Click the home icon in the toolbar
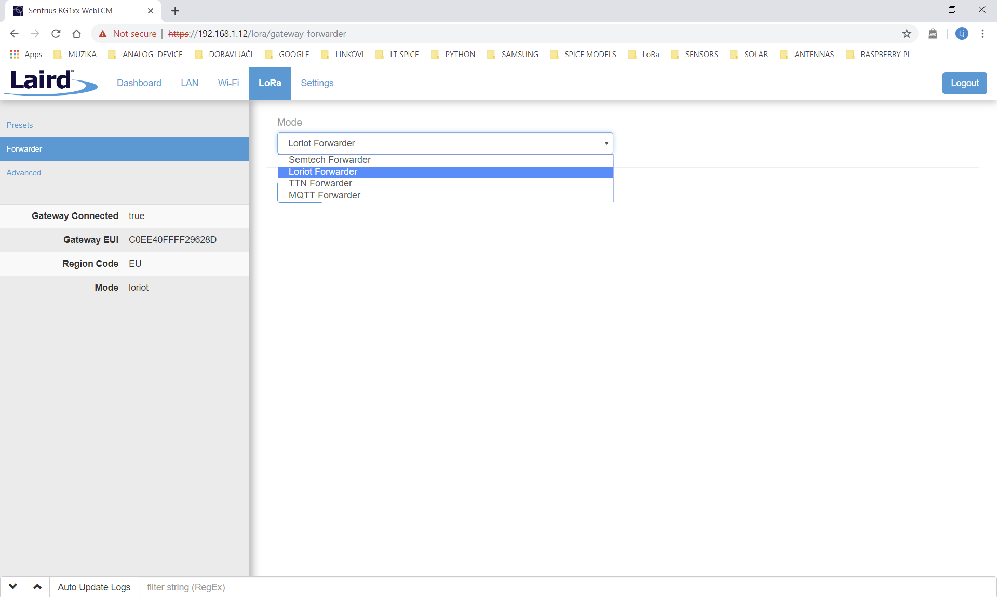Screen dimensions: 997x597 [76, 34]
